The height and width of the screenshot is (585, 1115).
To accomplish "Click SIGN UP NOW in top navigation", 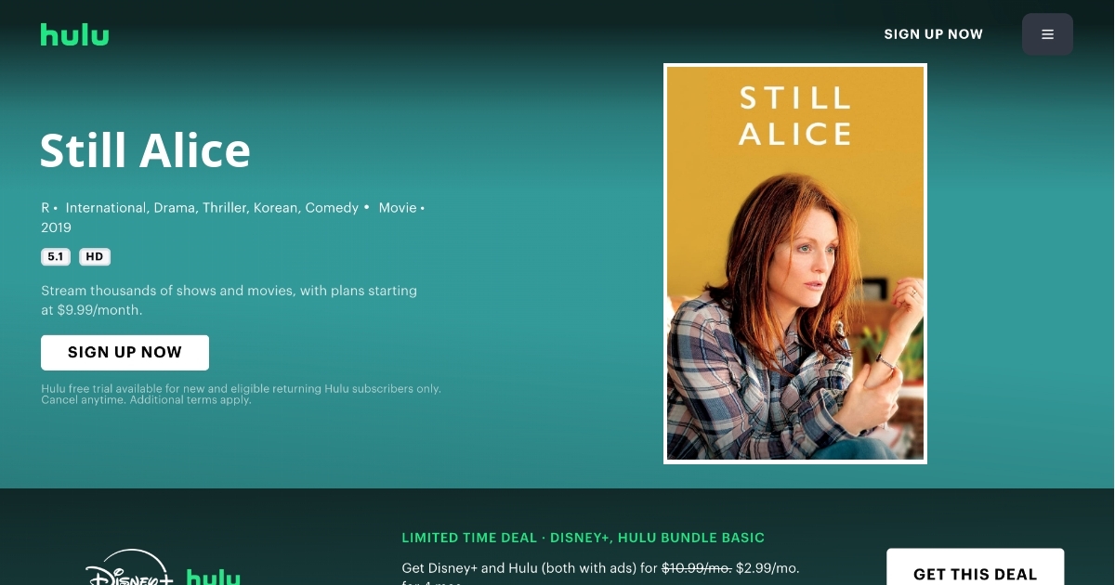I will (x=933, y=34).
